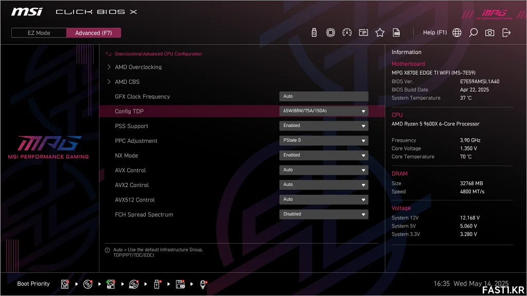Image resolution: width=527 pixels, height=296 pixels.
Task: Click the DRAM heading in Information panel
Action: (399, 174)
